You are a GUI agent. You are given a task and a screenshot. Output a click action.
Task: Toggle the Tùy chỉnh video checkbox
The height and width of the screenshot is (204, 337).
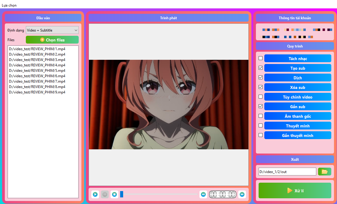click(x=260, y=97)
